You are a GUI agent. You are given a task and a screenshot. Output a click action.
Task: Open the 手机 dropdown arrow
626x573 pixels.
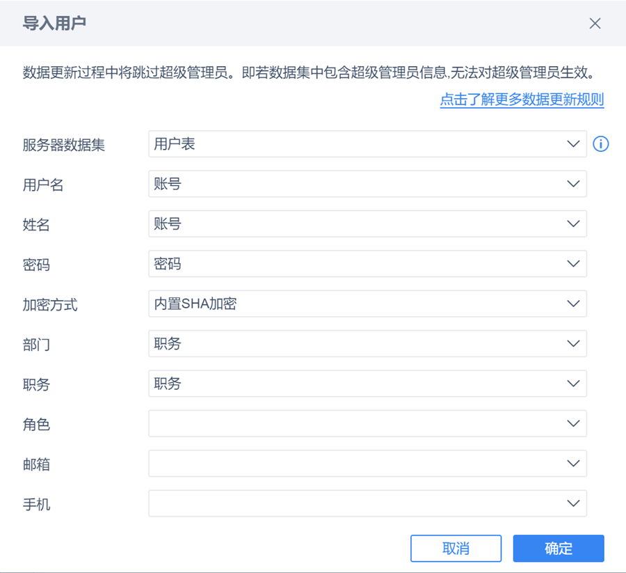click(573, 503)
